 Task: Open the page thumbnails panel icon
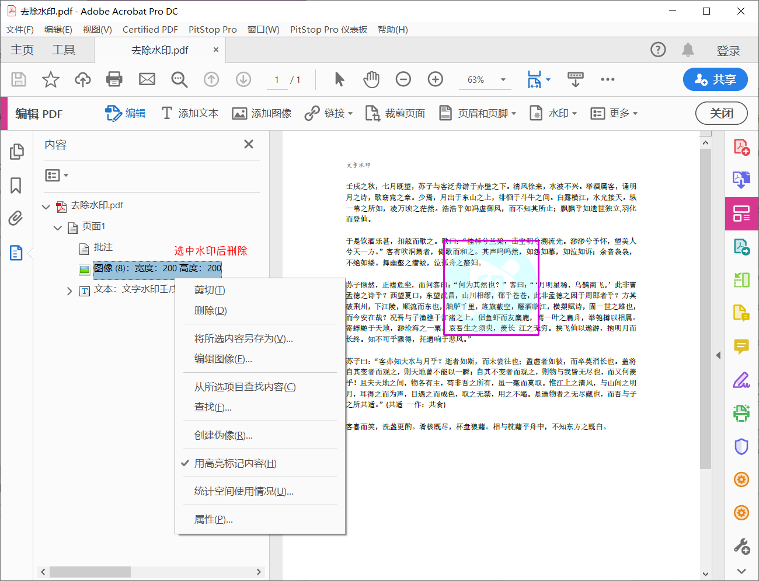point(16,152)
